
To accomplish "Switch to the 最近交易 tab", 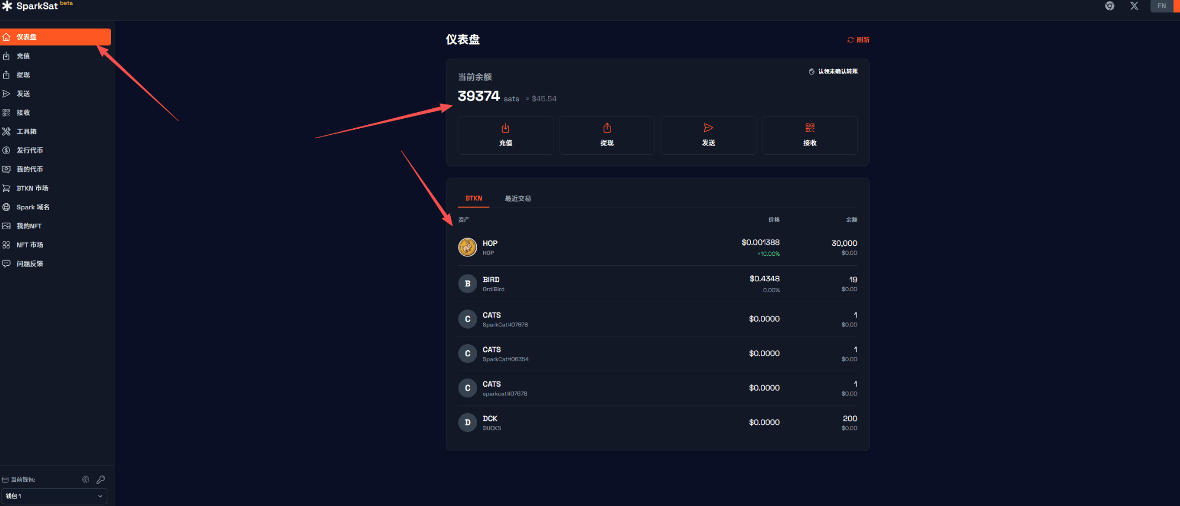I will pyautogui.click(x=518, y=199).
